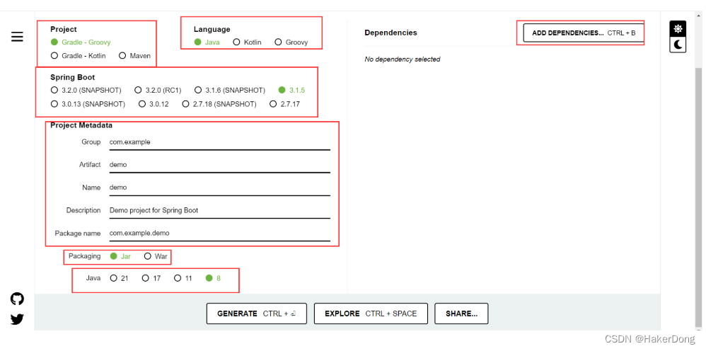Click the Project Metadata heading
Viewport: 706px width, 351px height.
pos(81,125)
